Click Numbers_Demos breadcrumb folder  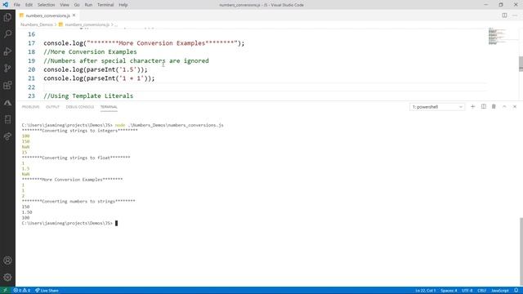point(37,24)
